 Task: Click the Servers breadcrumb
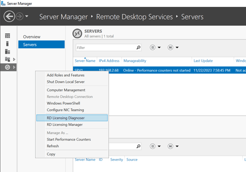click(x=192, y=17)
